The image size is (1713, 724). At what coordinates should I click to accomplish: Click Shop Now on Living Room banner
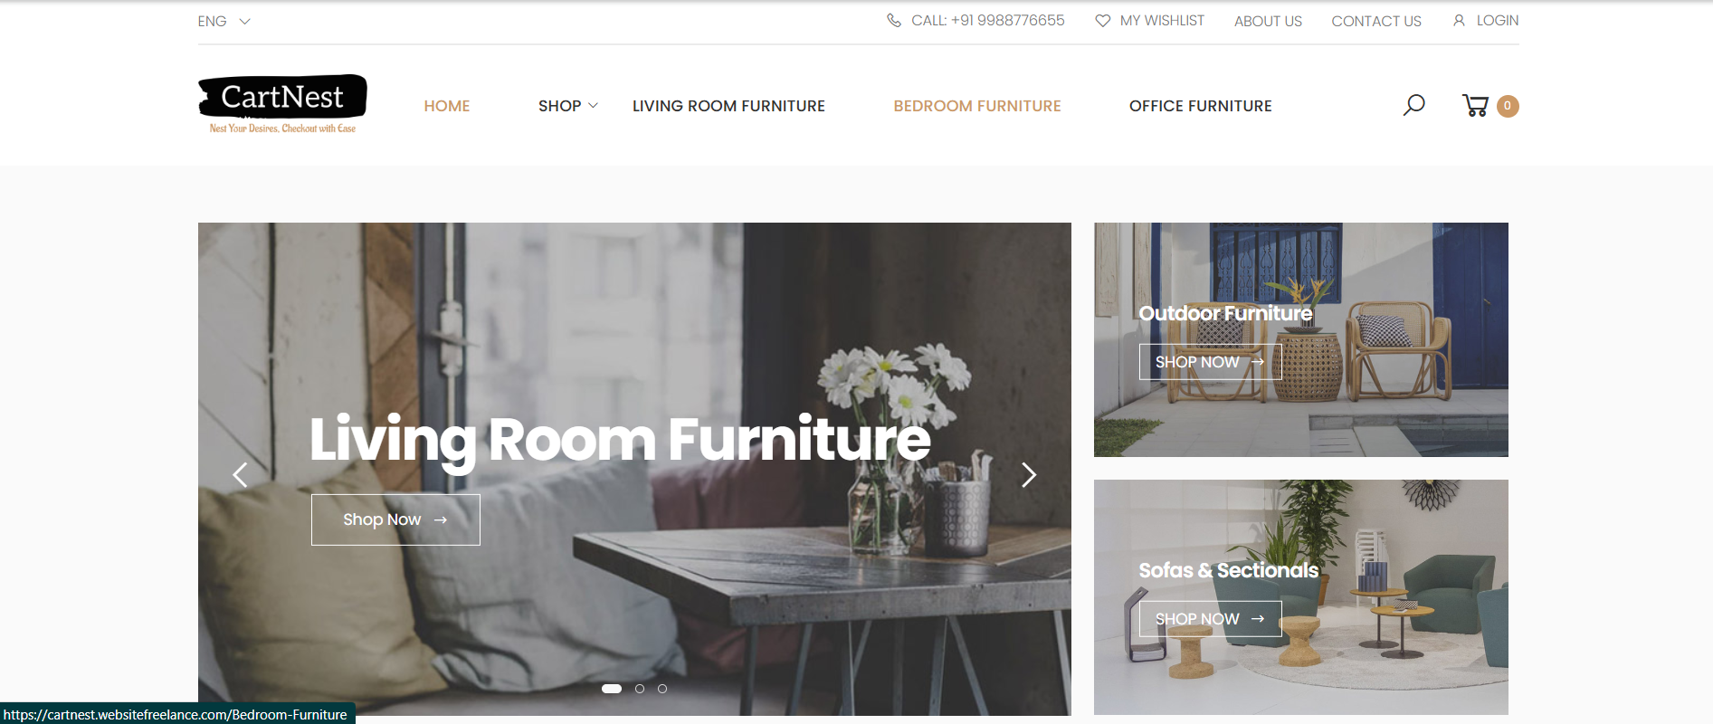click(x=395, y=519)
